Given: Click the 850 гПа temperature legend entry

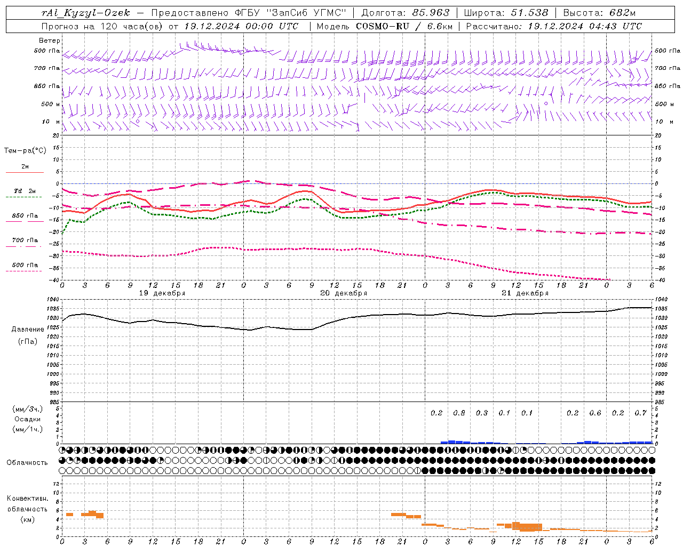Looking at the screenshot, I should [25, 216].
